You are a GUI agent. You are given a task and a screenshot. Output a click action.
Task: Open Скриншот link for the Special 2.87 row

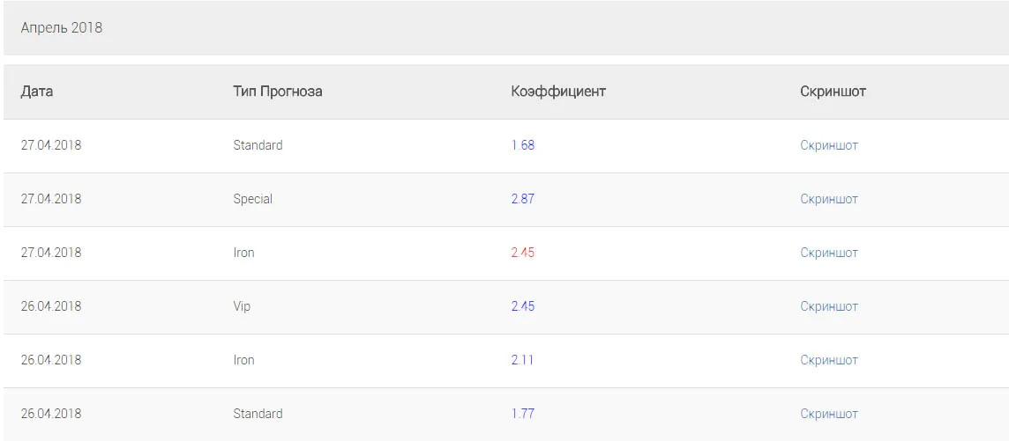tap(829, 199)
